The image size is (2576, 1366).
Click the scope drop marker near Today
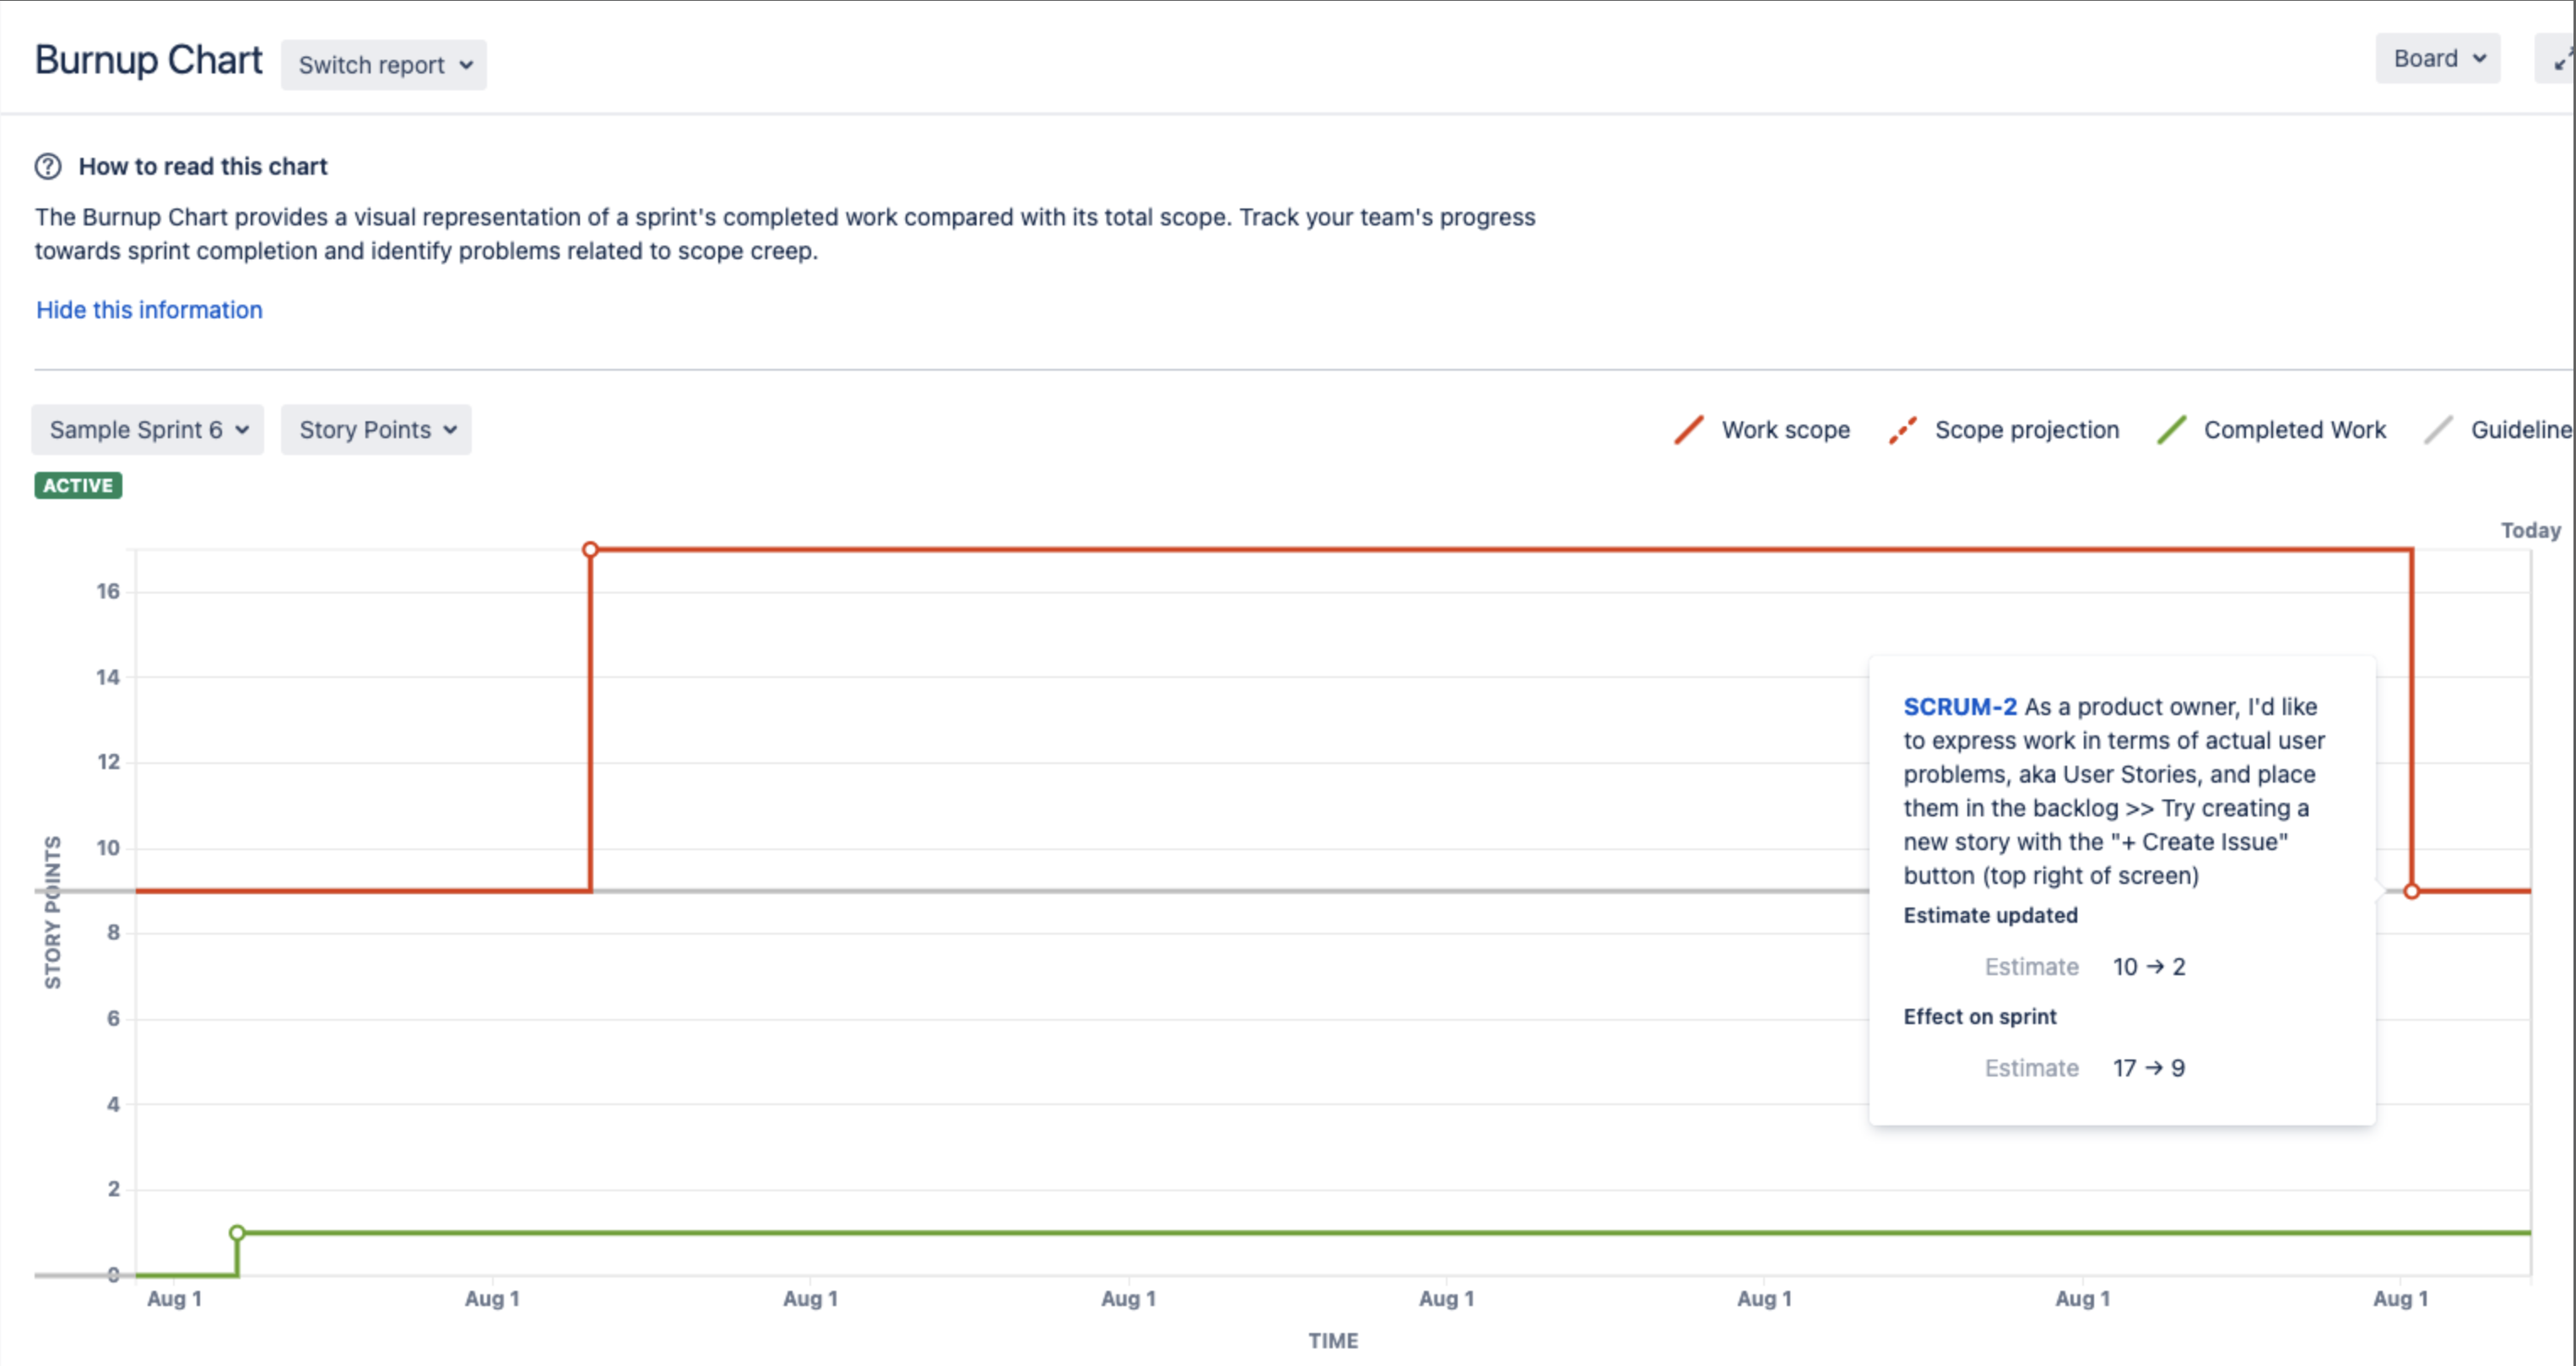coord(2411,891)
